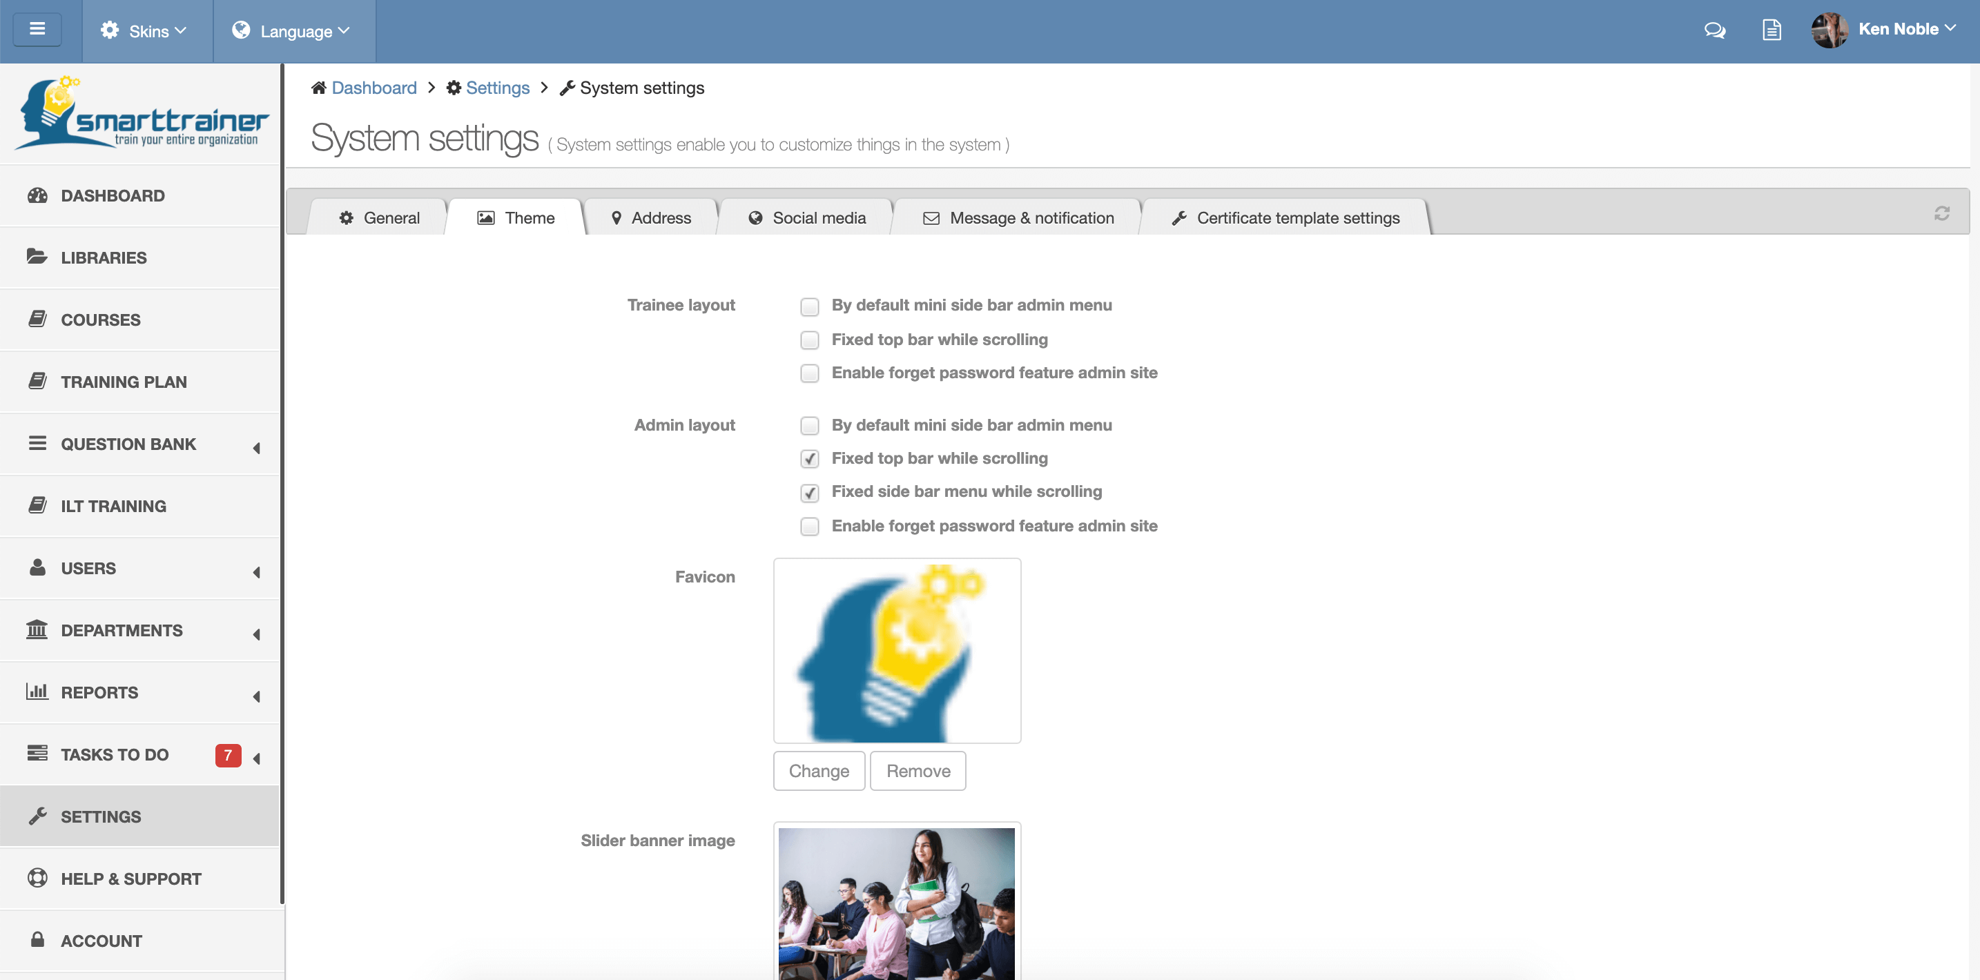
Task: Uncheck Admin fixed top bar while scrolling
Action: (x=809, y=459)
